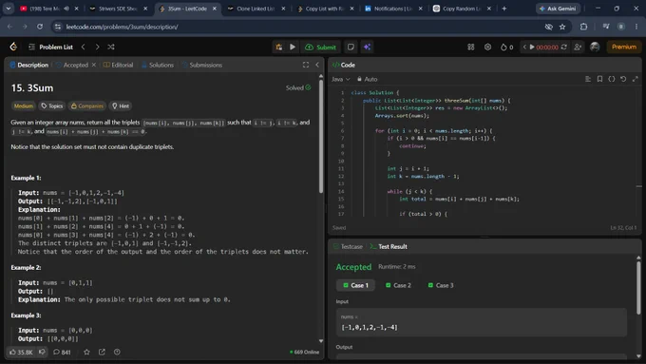Open the 841 comments
The width and height of the screenshot is (646, 364).
click(62, 352)
